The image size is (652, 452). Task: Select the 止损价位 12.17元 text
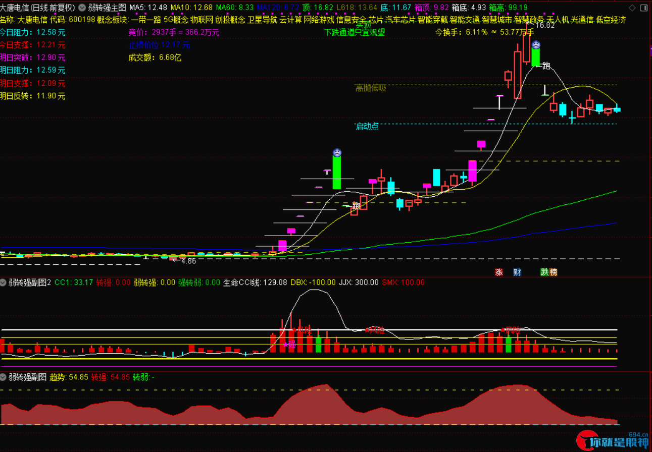[x=159, y=45]
